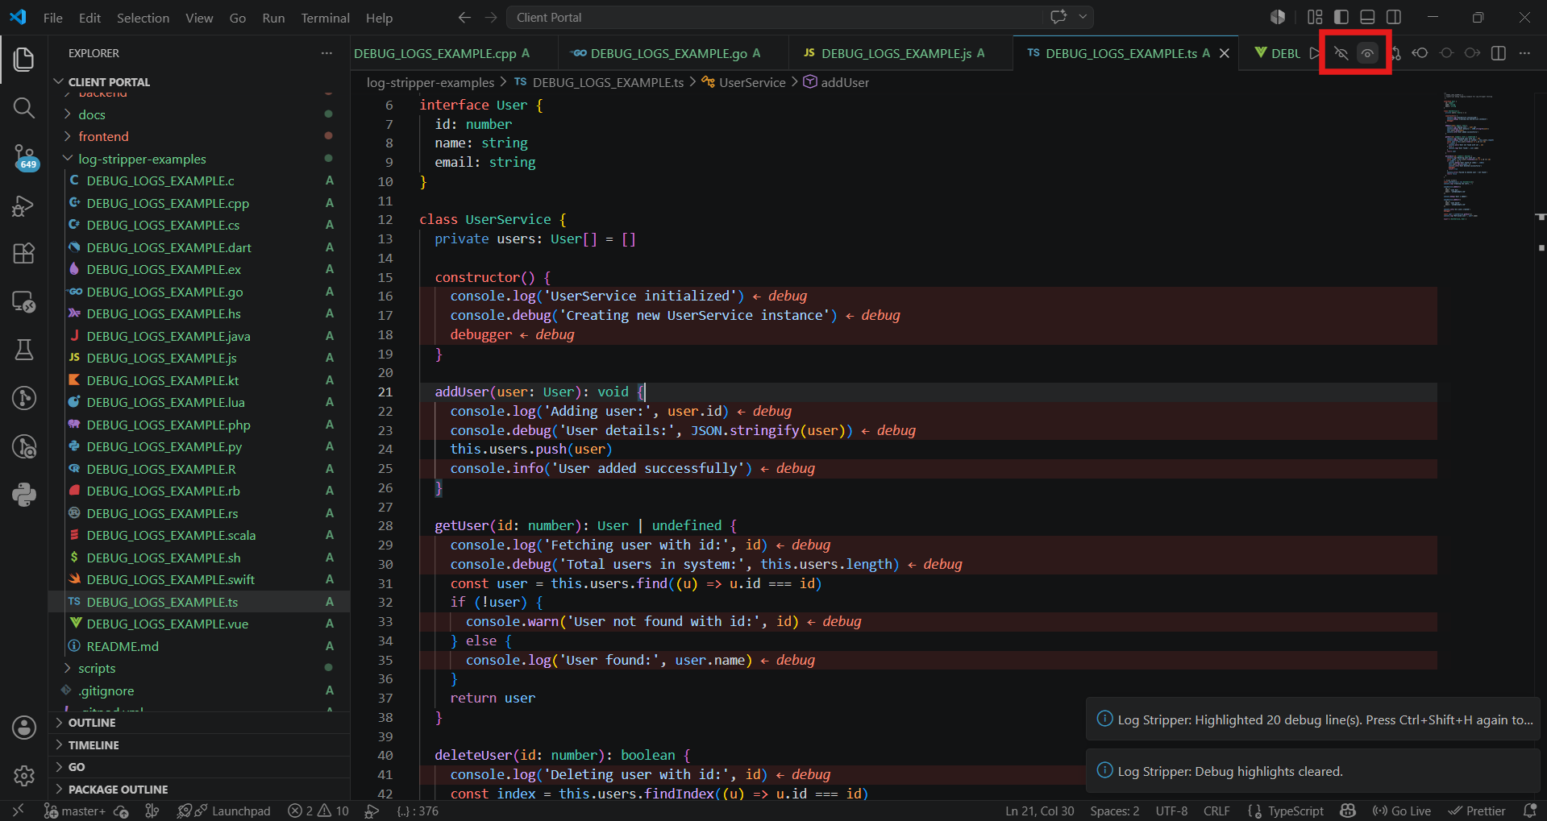Open README.md in the explorer

[123, 646]
